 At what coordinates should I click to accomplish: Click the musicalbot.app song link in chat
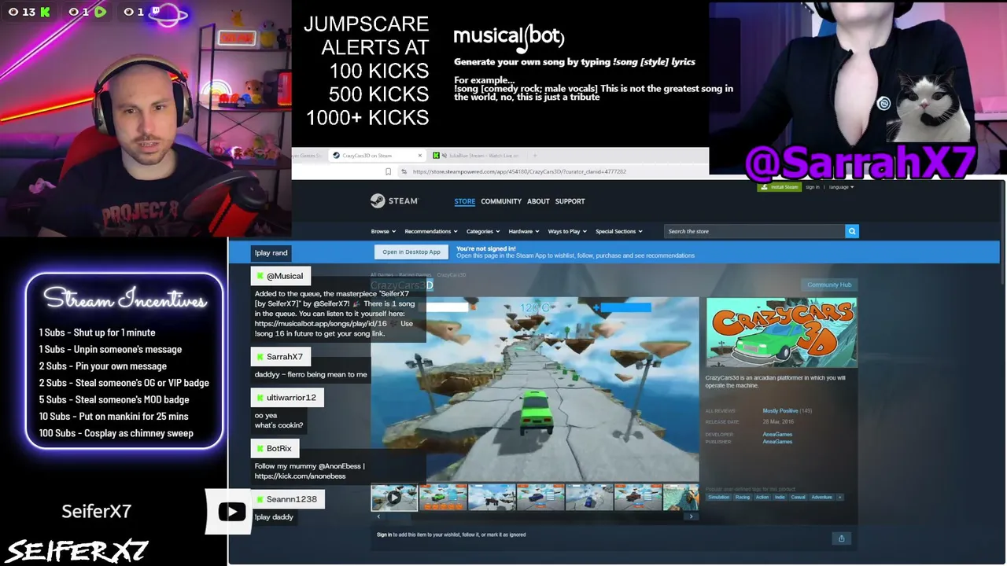tap(321, 323)
